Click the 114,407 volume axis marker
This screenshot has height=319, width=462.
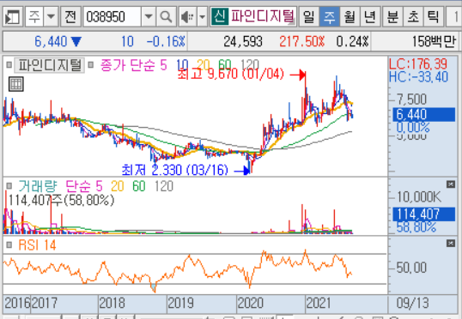[423, 214]
